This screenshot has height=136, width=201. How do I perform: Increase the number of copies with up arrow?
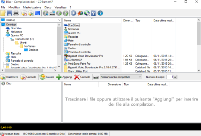click(x=175, y=76)
